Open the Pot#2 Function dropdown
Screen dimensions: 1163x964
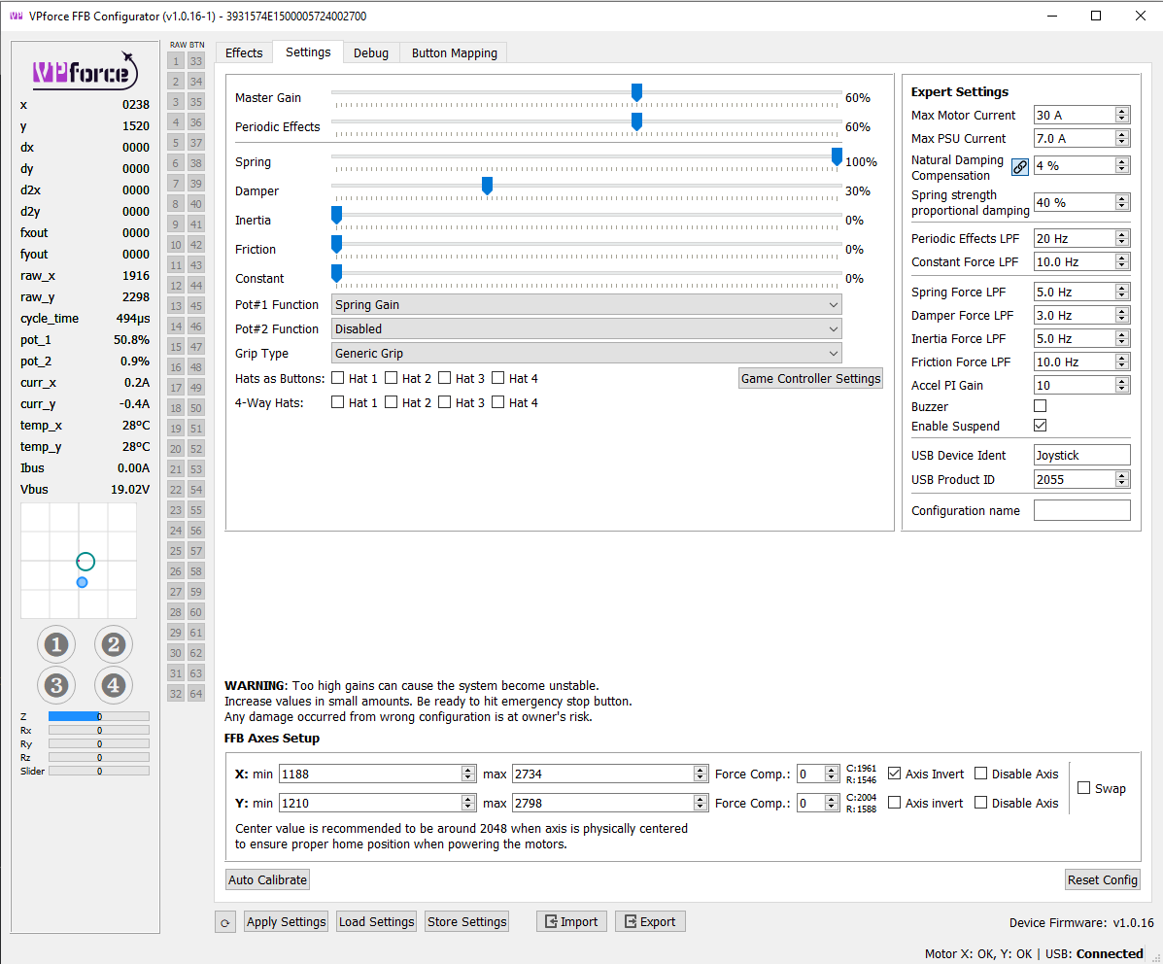(586, 328)
